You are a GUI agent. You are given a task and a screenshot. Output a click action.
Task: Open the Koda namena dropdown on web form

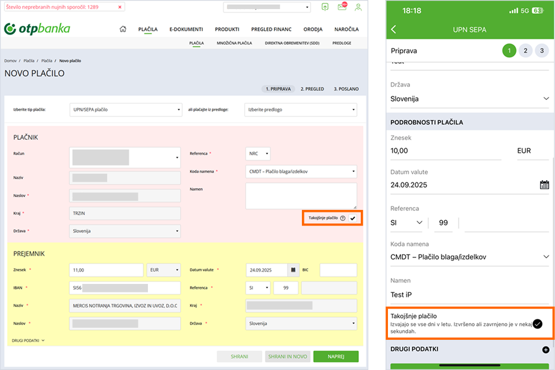(301, 171)
